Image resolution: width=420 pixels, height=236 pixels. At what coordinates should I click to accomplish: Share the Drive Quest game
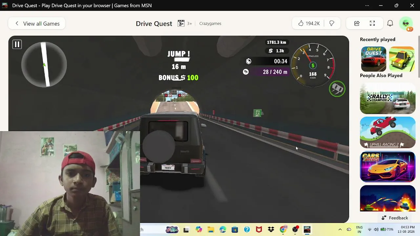pos(357,24)
